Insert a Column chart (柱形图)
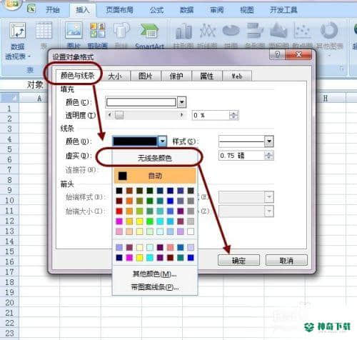 click(183, 31)
